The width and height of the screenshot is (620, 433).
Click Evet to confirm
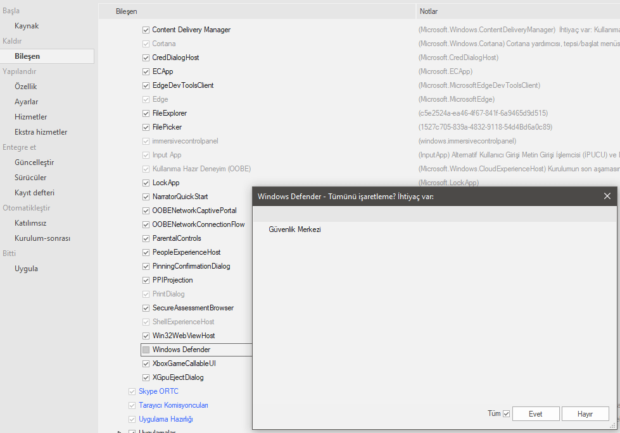coord(535,414)
